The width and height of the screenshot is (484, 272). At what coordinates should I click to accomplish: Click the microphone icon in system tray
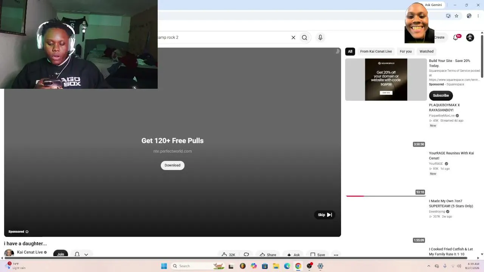click(444, 266)
